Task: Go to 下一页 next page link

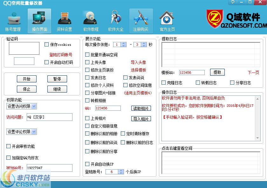Action: pos(253,73)
